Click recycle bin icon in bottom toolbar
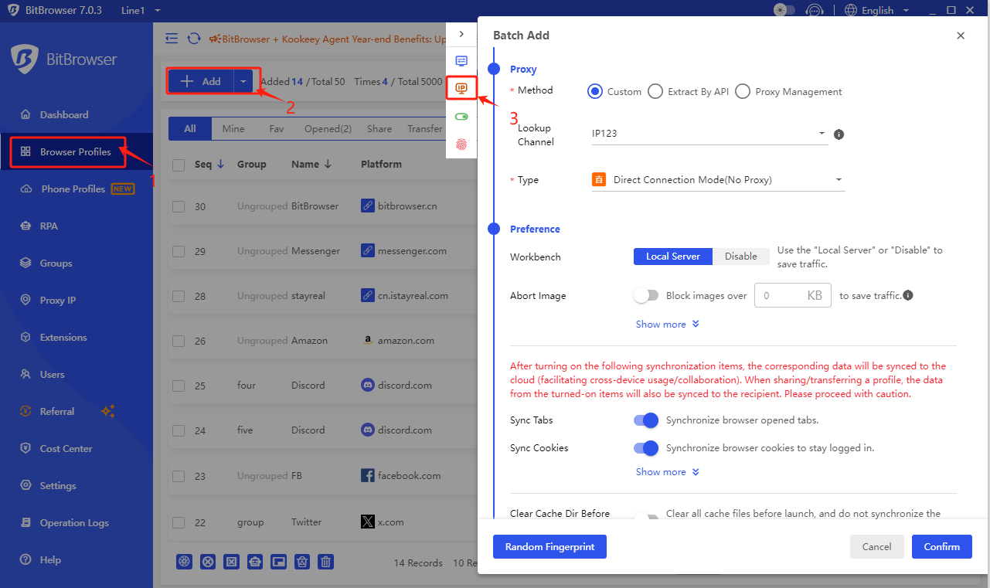This screenshot has height=588, width=990. [303, 563]
